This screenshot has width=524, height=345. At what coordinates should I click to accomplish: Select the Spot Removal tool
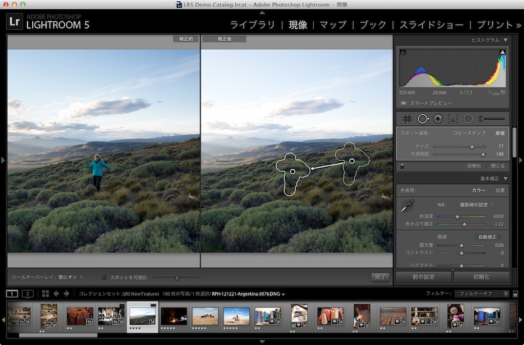[422, 118]
